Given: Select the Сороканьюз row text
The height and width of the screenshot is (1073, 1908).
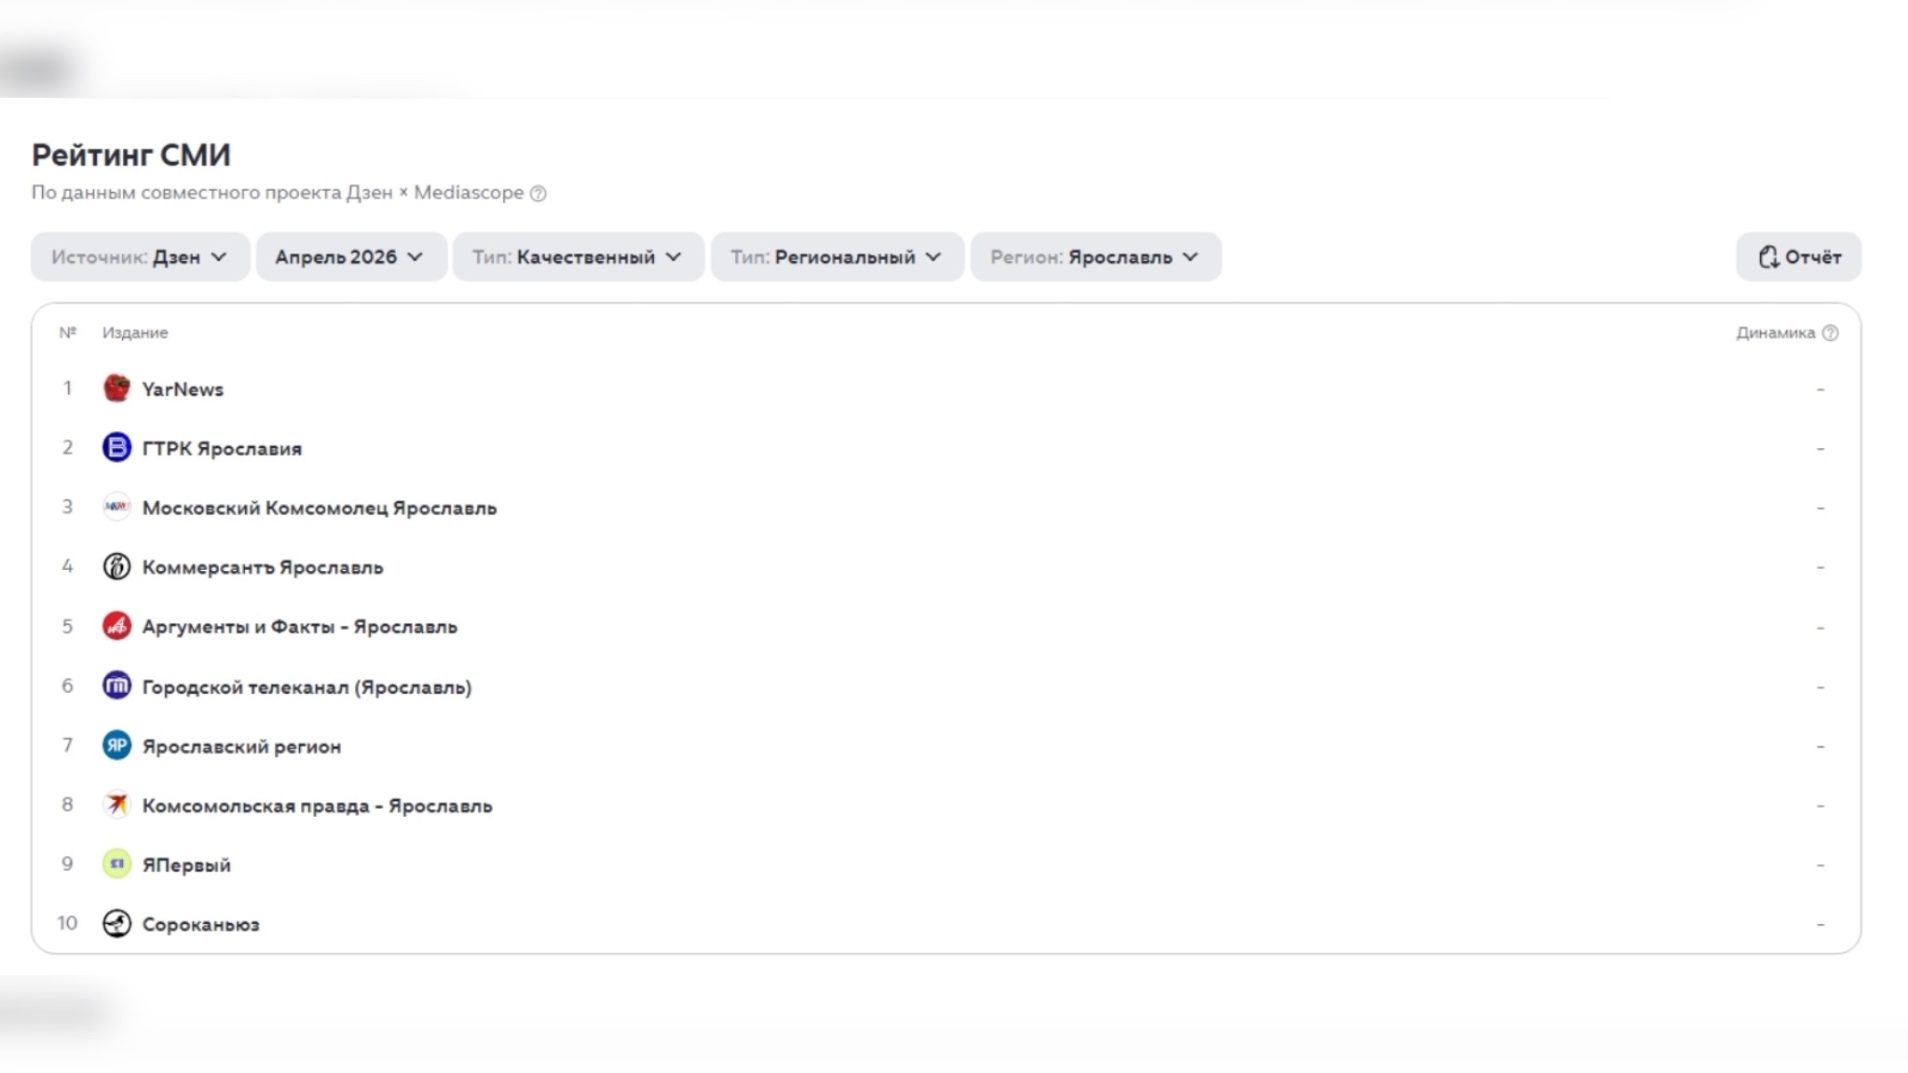Looking at the screenshot, I should [x=201, y=925].
